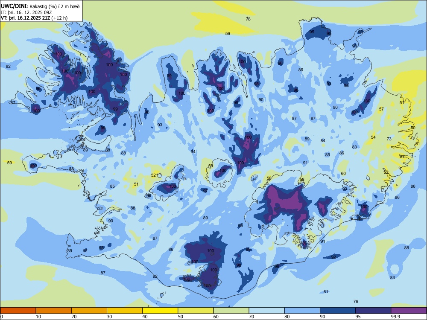Click the map value '82' off west coast
This screenshot has width=427, height=320.
tap(8, 67)
